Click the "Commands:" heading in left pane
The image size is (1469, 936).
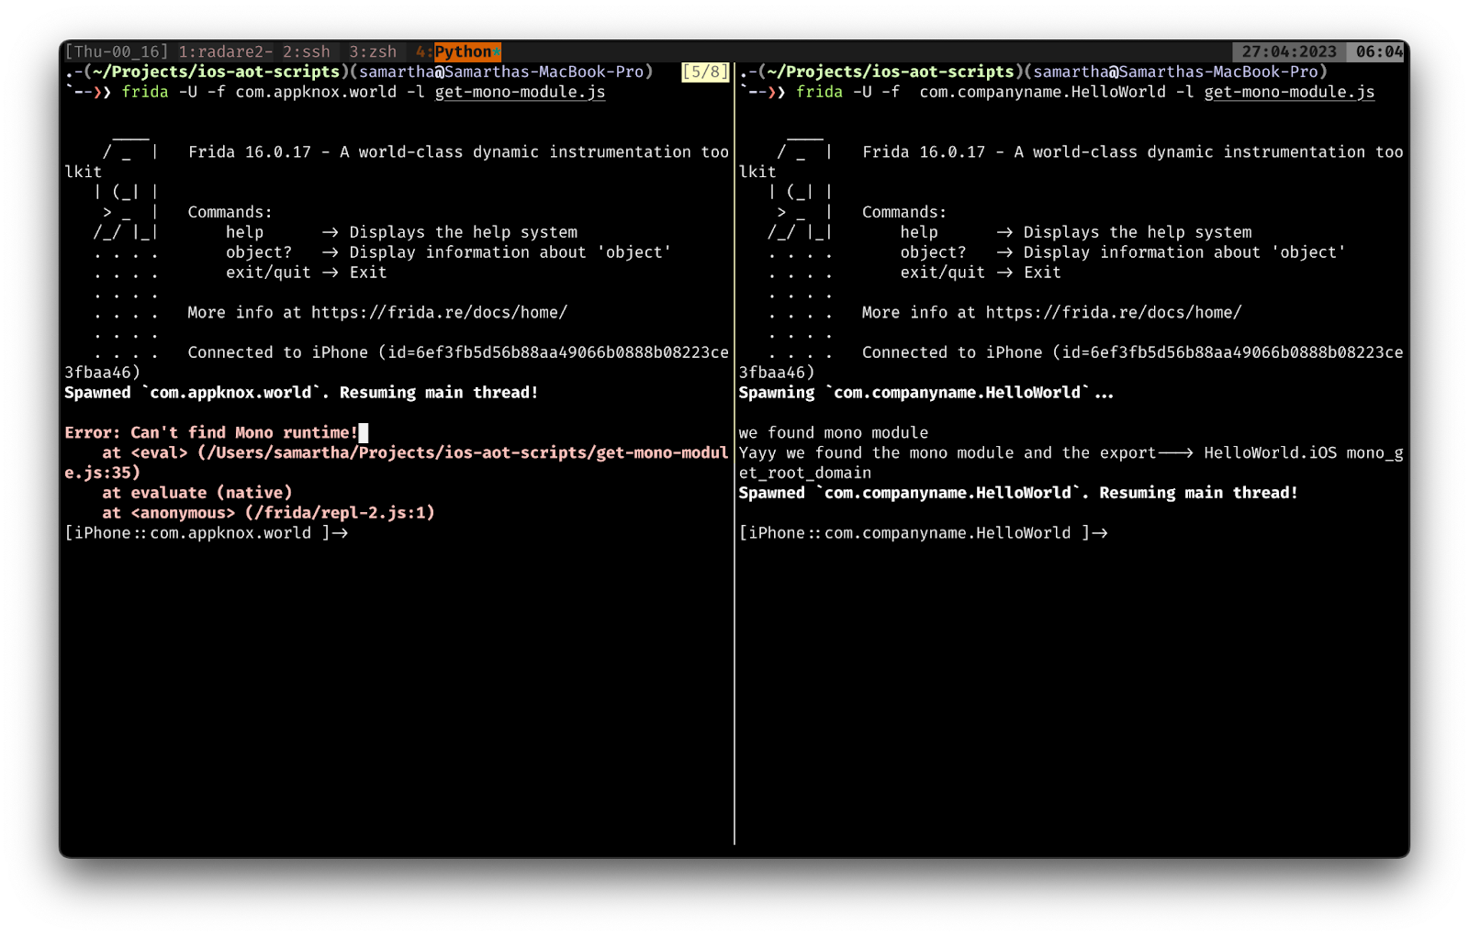pyautogui.click(x=230, y=212)
